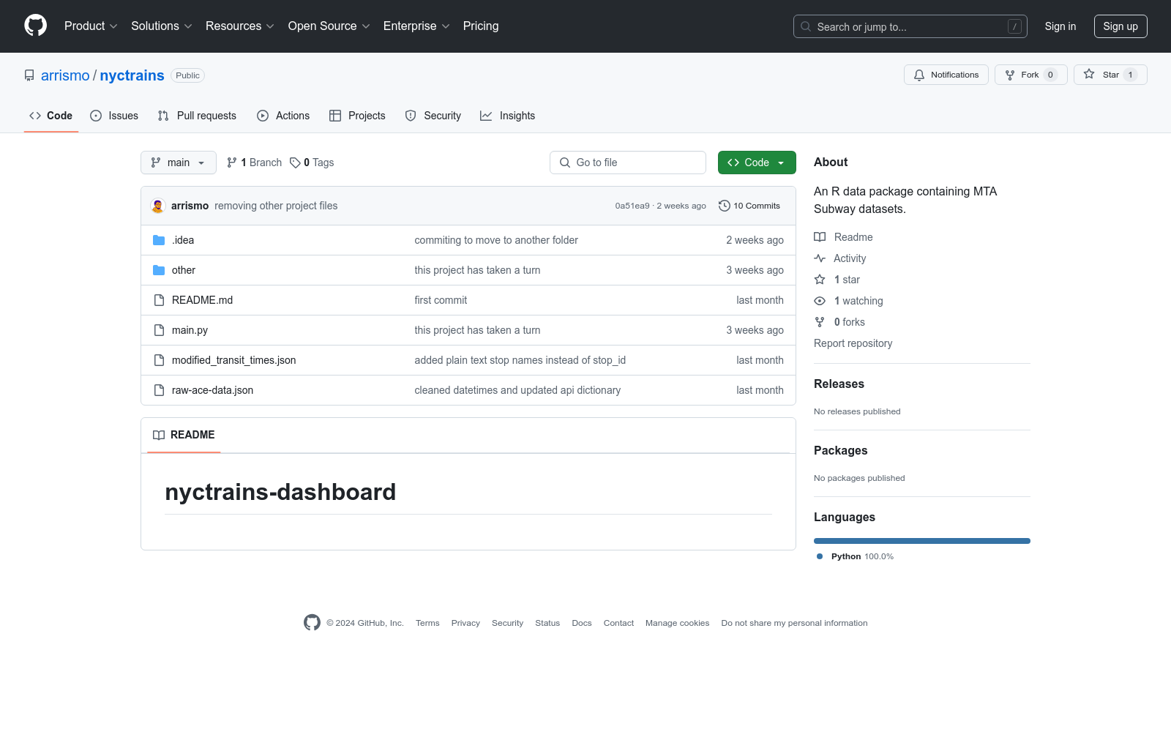This screenshot has height=732, width=1171.
Task: Open the Pull requests tab
Action: (x=197, y=116)
